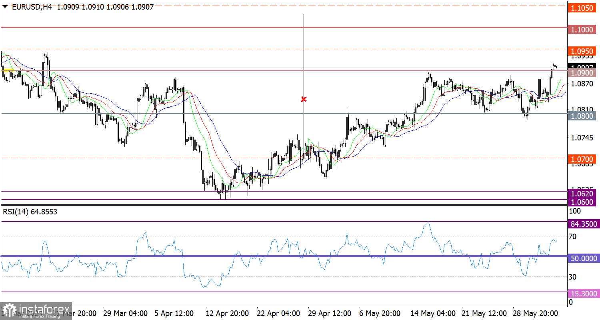This screenshot has height=320, width=600.
Task: Click the 1.0810 value on the price axis
Action: 582,110
